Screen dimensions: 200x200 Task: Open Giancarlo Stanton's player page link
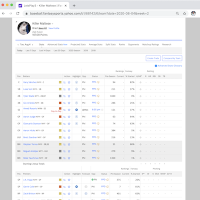32,123
